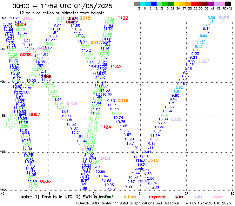Click the 'note: 1) Time is in UTC' text

[47, 197]
